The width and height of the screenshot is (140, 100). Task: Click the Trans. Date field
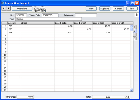pos(50,15)
